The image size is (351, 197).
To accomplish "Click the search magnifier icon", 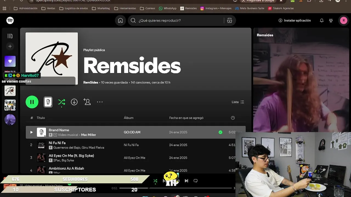I will coord(133,21).
